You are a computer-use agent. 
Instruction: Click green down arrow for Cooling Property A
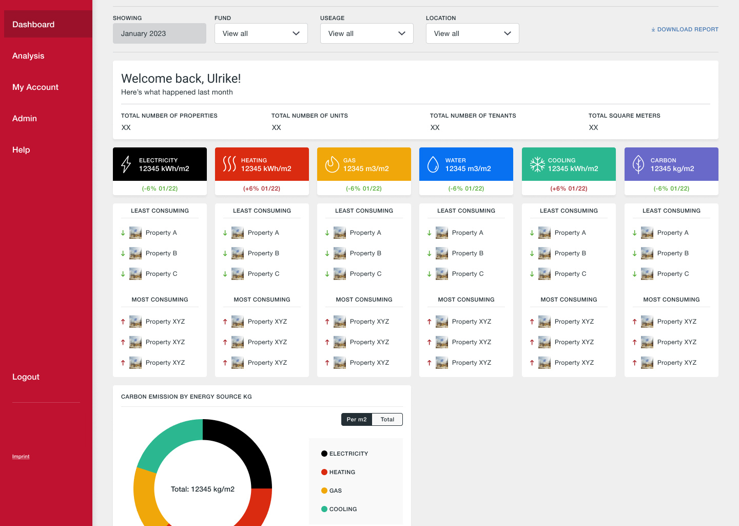[532, 233]
